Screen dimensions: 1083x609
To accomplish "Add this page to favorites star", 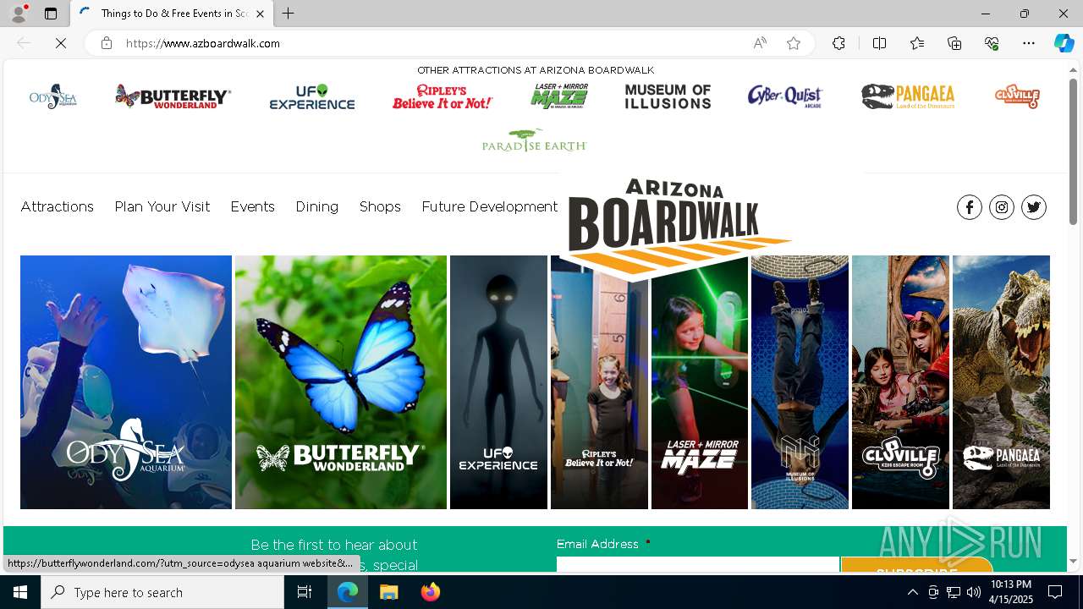I will [x=794, y=43].
